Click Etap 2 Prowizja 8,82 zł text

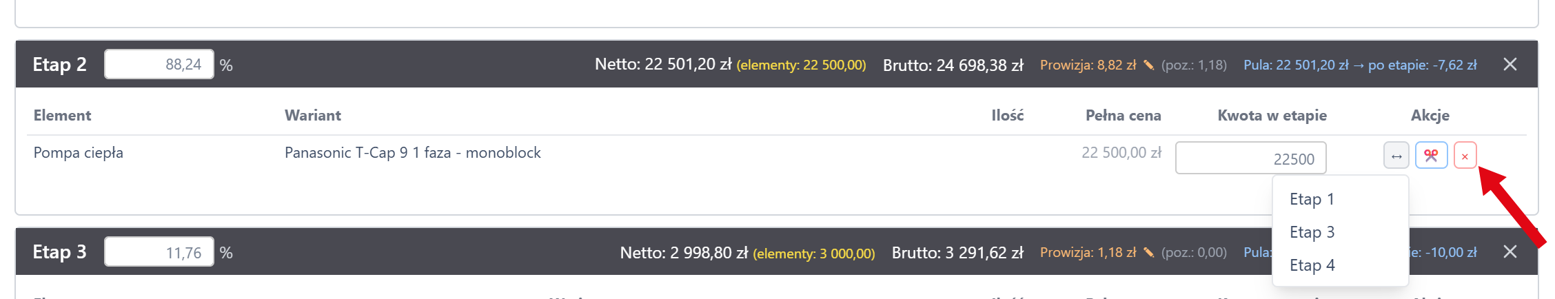[x=1088, y=65]
